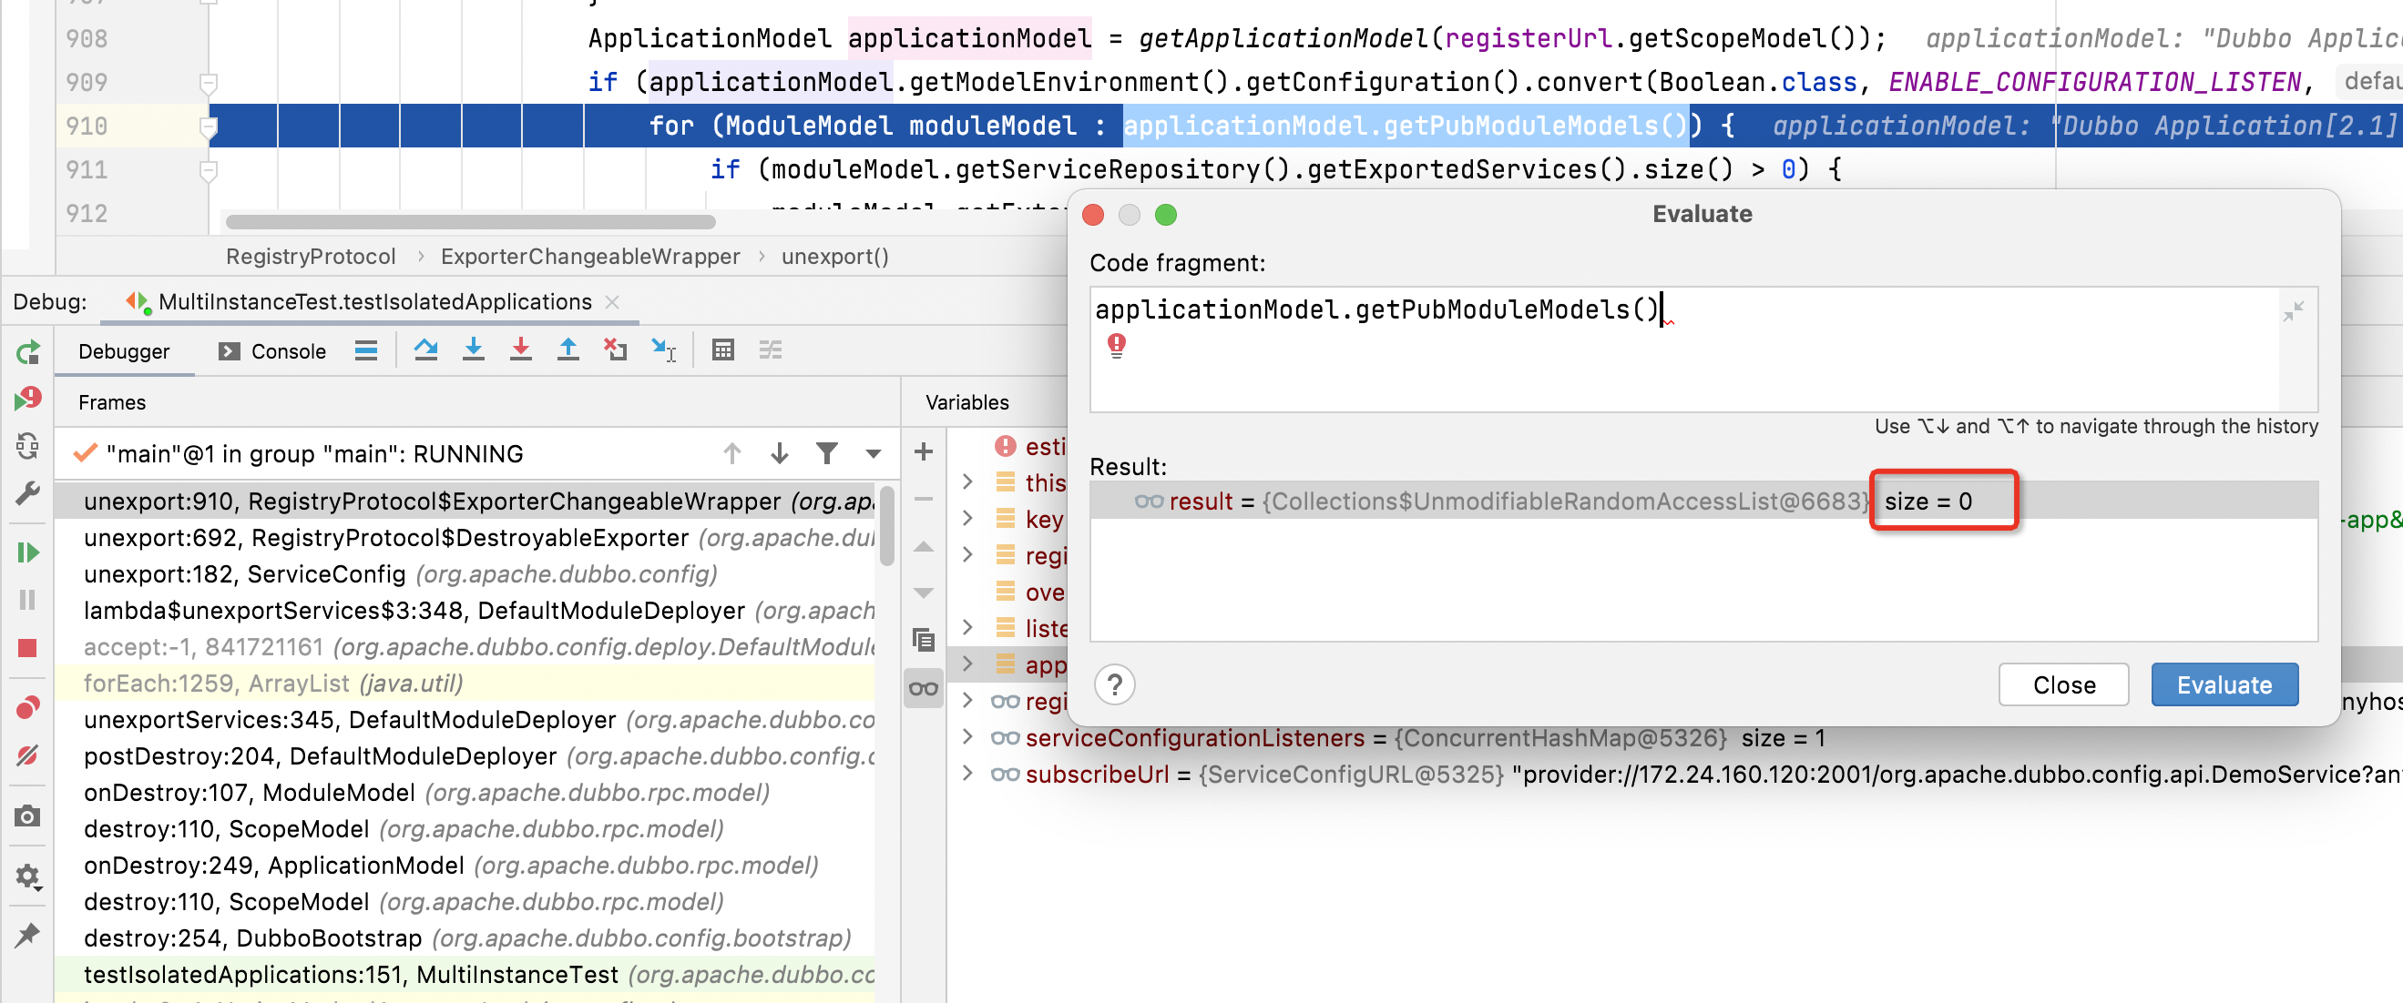Viewport: 2403px width, 1003px height.
Task: Toggle Mute Breakpoints icon
Action: click(28, 755)
